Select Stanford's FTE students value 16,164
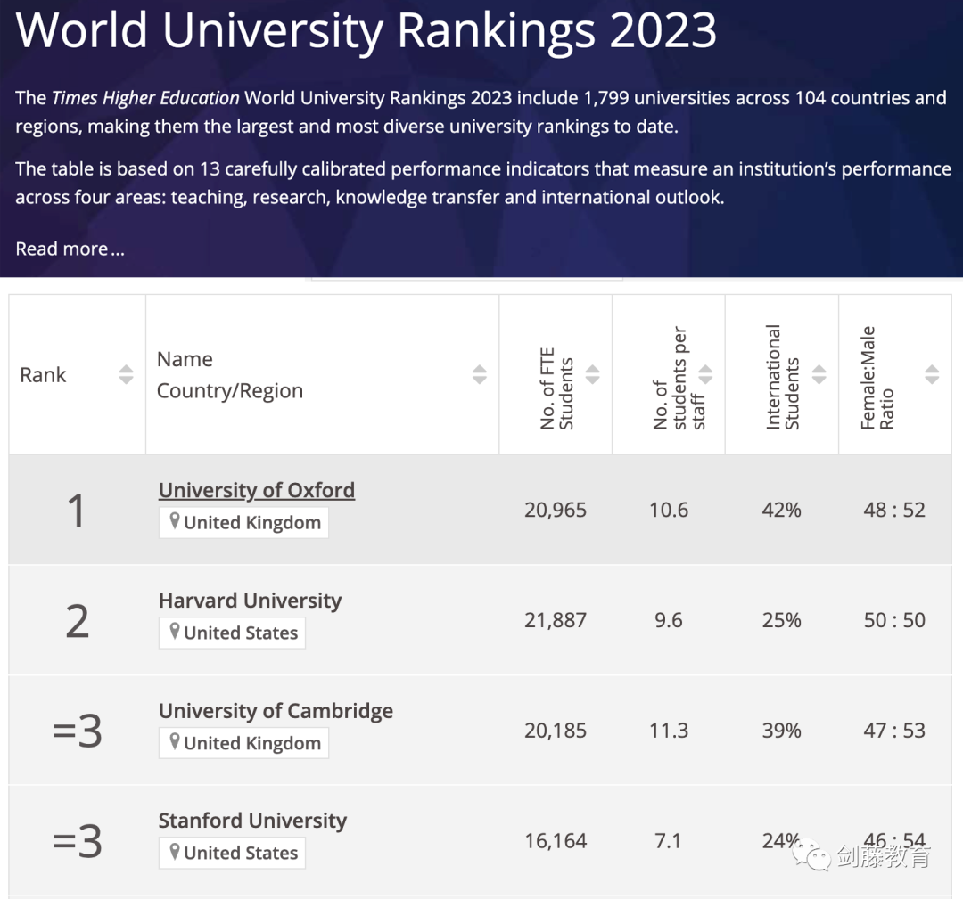 coord(556,841)
